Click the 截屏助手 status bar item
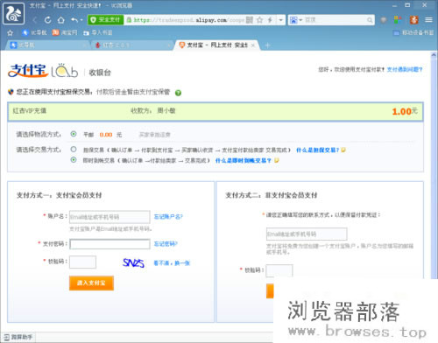The image size is (438, 343). pyautogui.click(x=18, y=337)
